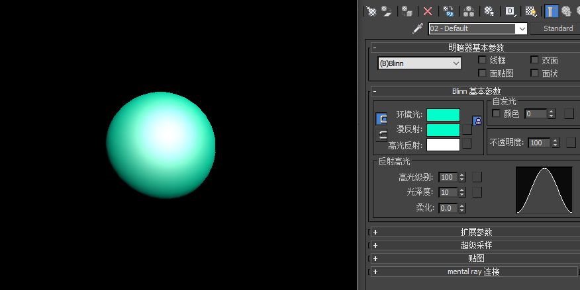Click the Standard material type button
The width and height of the screenshot is (580, 290).
556,28
